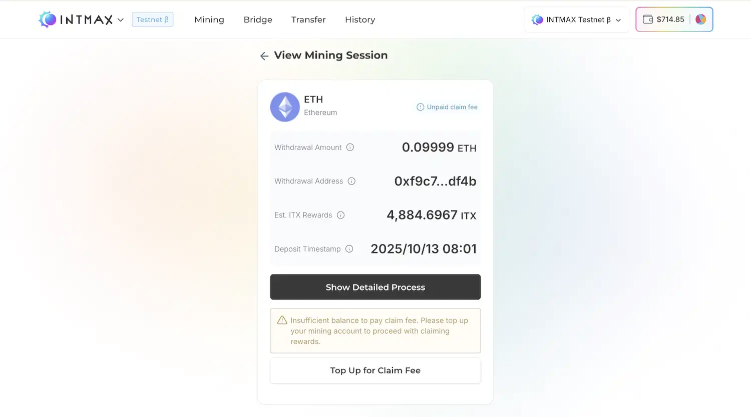Open the Est. ITX Rewards info tooltip
Viewport: 751px width, 417px height.
(340, 215)
